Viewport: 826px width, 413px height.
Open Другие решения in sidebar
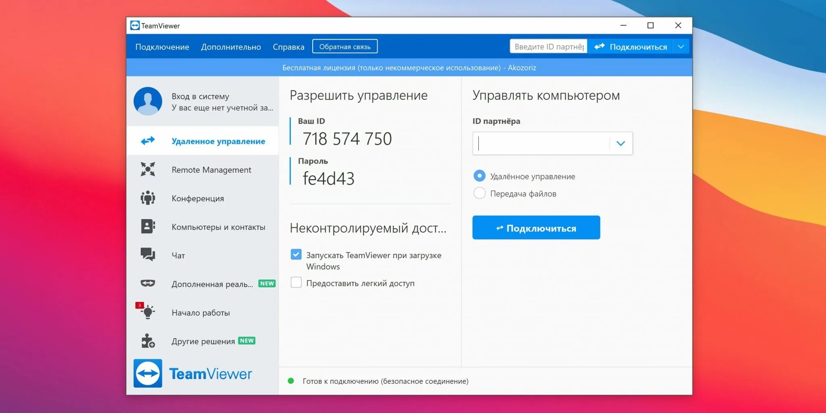click(x=202, y=341)
